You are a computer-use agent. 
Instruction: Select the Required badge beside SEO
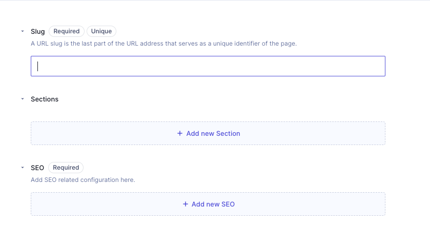pyautogui.click(x=66, y=168)
